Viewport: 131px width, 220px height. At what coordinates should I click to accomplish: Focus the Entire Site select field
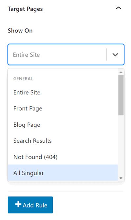[66, 55]
